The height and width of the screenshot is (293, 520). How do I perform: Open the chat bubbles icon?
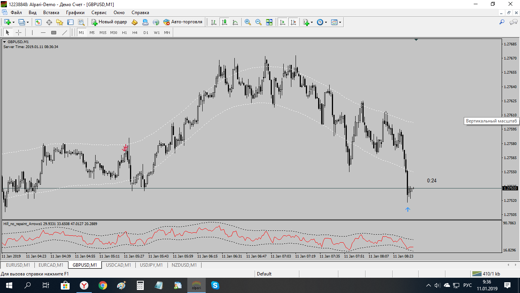[513, 22]
